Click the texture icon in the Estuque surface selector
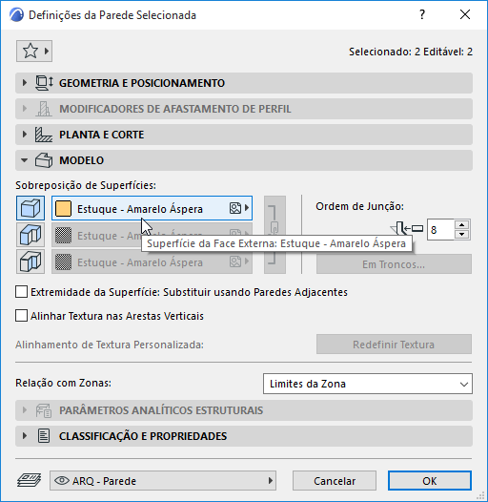Viewport: 488px width, 502px height. 235,208
